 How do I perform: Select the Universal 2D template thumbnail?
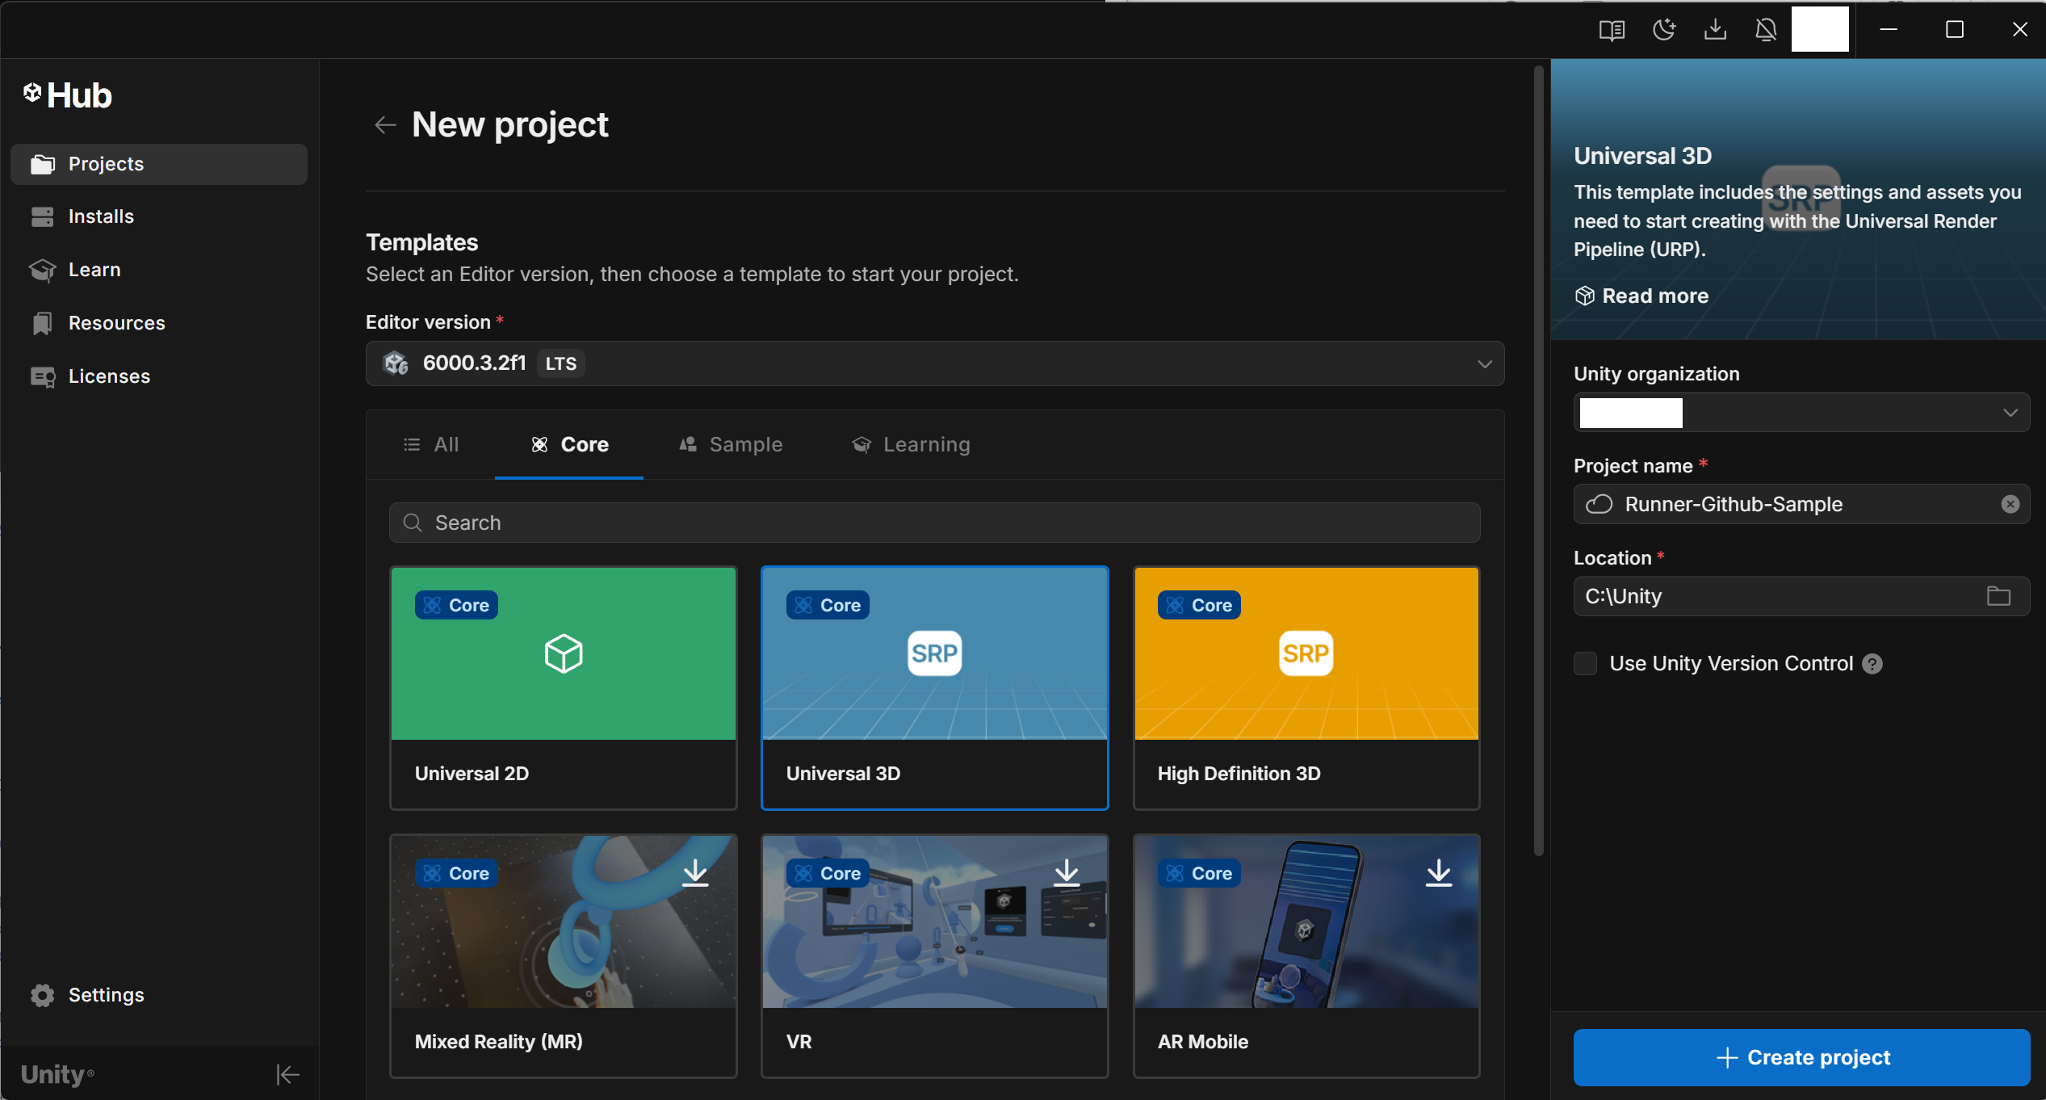(x=563, y=653)
